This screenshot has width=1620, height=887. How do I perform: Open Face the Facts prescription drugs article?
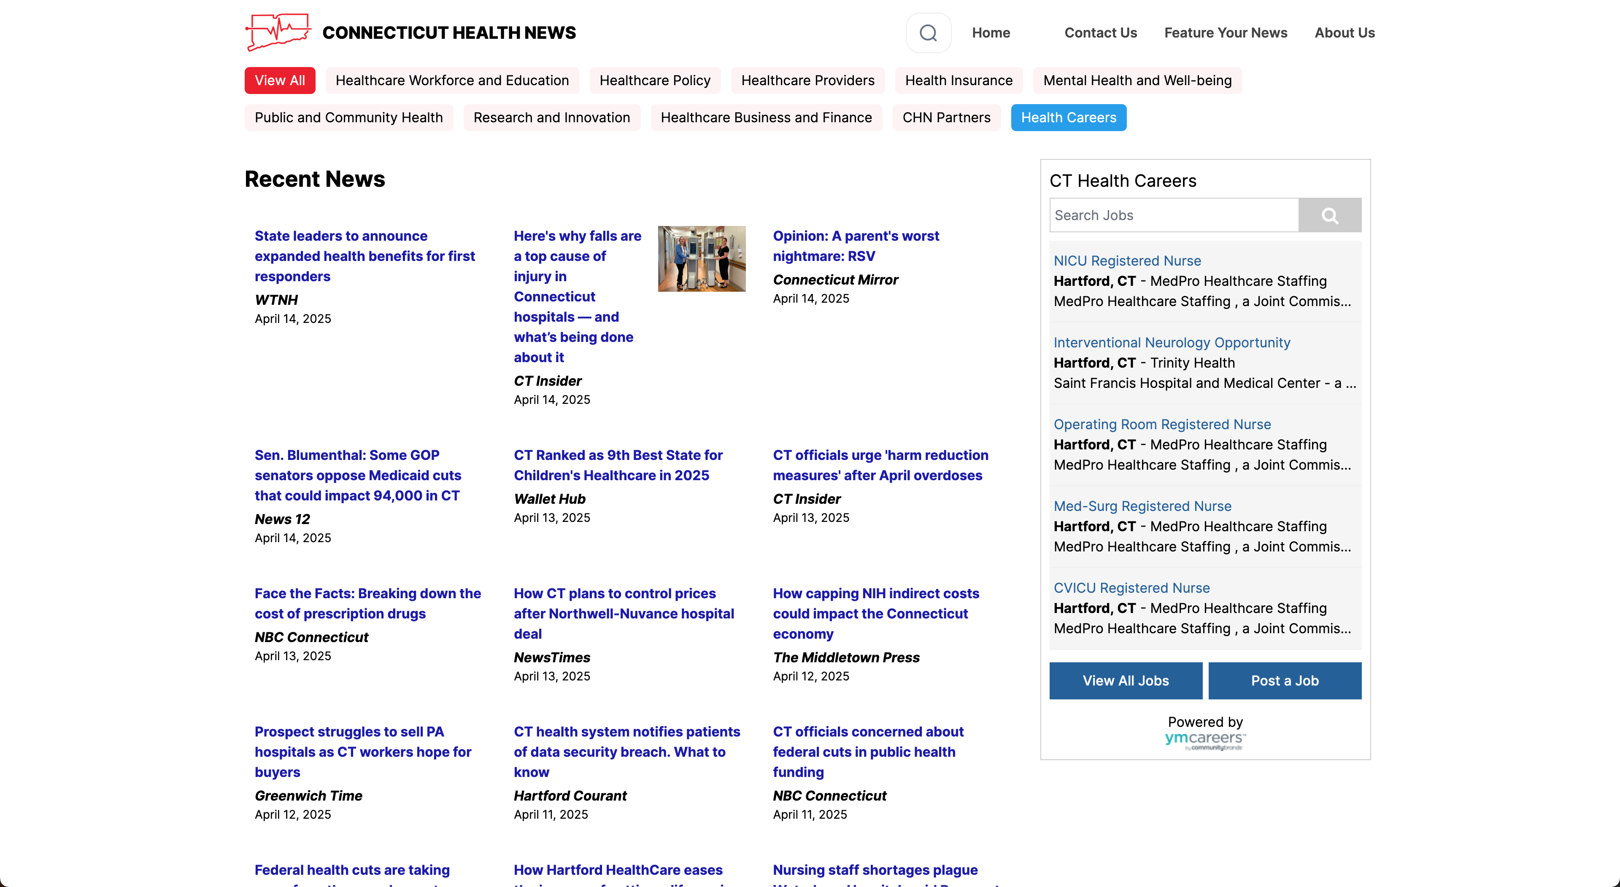tap(367, 603)
